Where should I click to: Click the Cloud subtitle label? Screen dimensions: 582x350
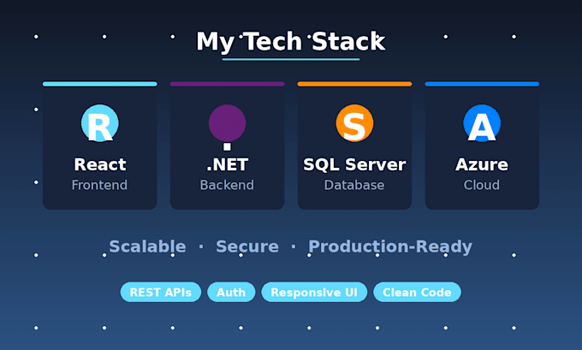coord(481,185)
